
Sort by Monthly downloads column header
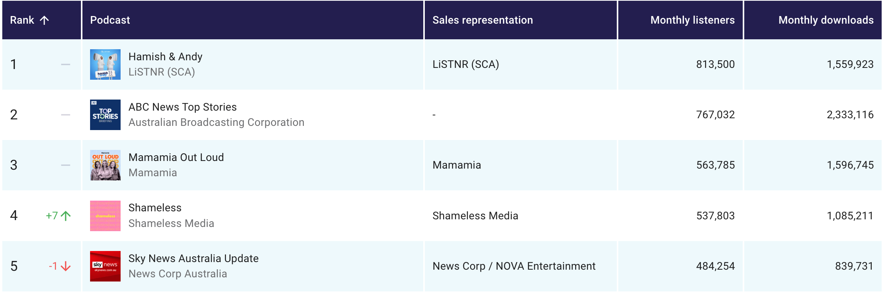(x=826, y=20)
